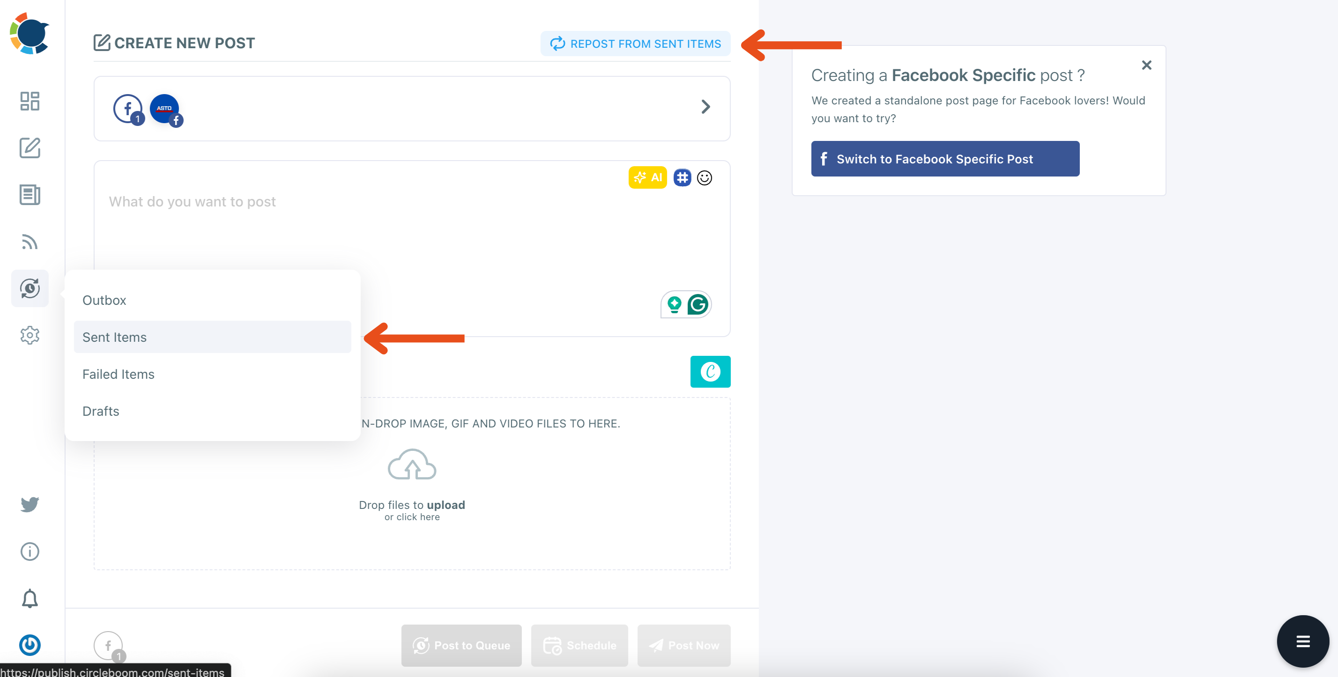The width and height of the screenshot is (1338, 677).
Task: Open the settings gear in the sidebar
Action: tap(29, 335)
